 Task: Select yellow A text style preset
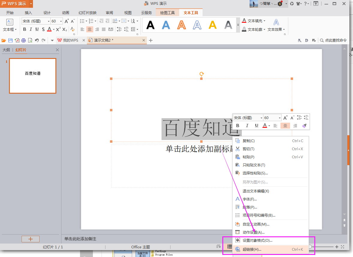pyautogui.click(x=212, y=25)
